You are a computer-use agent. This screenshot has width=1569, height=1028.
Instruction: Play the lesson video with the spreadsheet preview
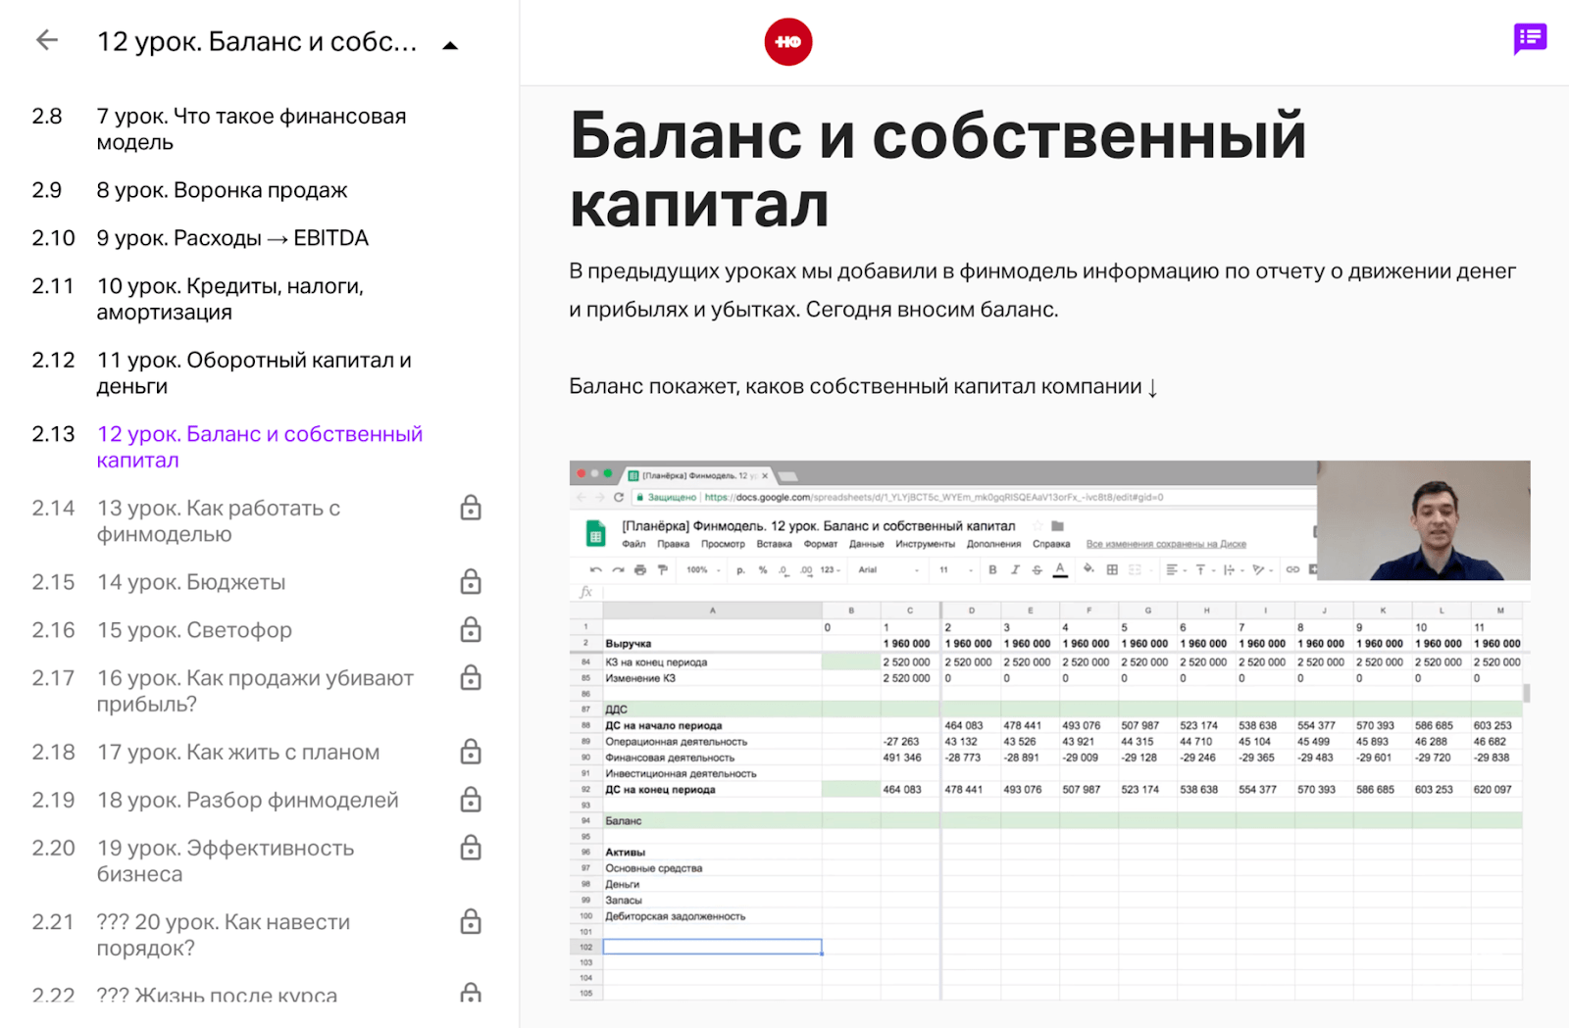(1048, 730)
